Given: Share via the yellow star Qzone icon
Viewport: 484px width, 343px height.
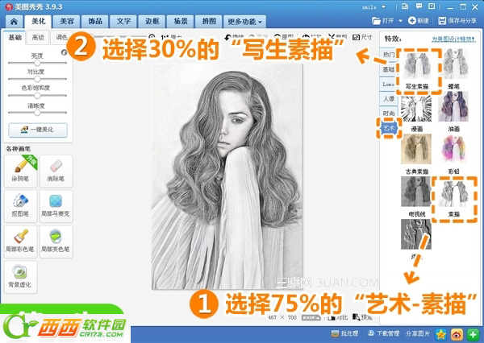Looking at the screenshot, I should (x=440, y=334).
